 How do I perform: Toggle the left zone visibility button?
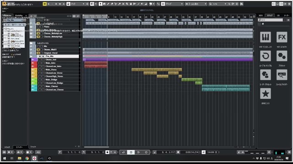274,4
